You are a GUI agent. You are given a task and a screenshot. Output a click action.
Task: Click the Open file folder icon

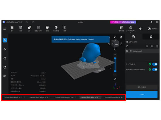(x=12, y=27)
